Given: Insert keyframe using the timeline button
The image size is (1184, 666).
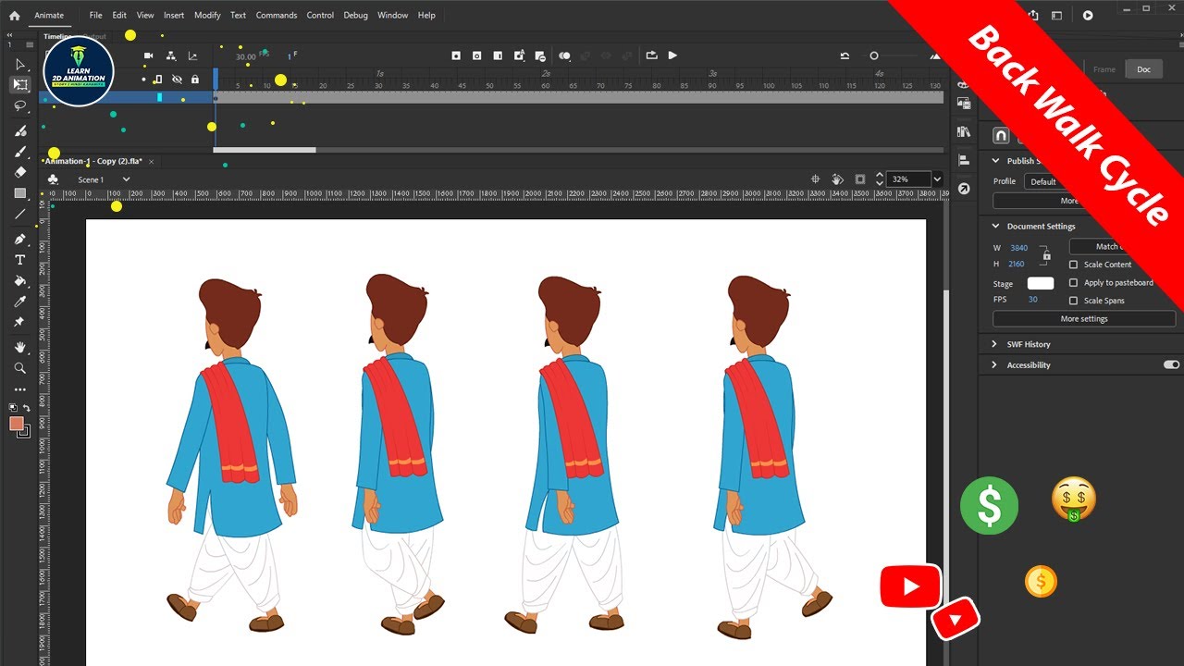Looking at the screenshot, I should point(456,55).
